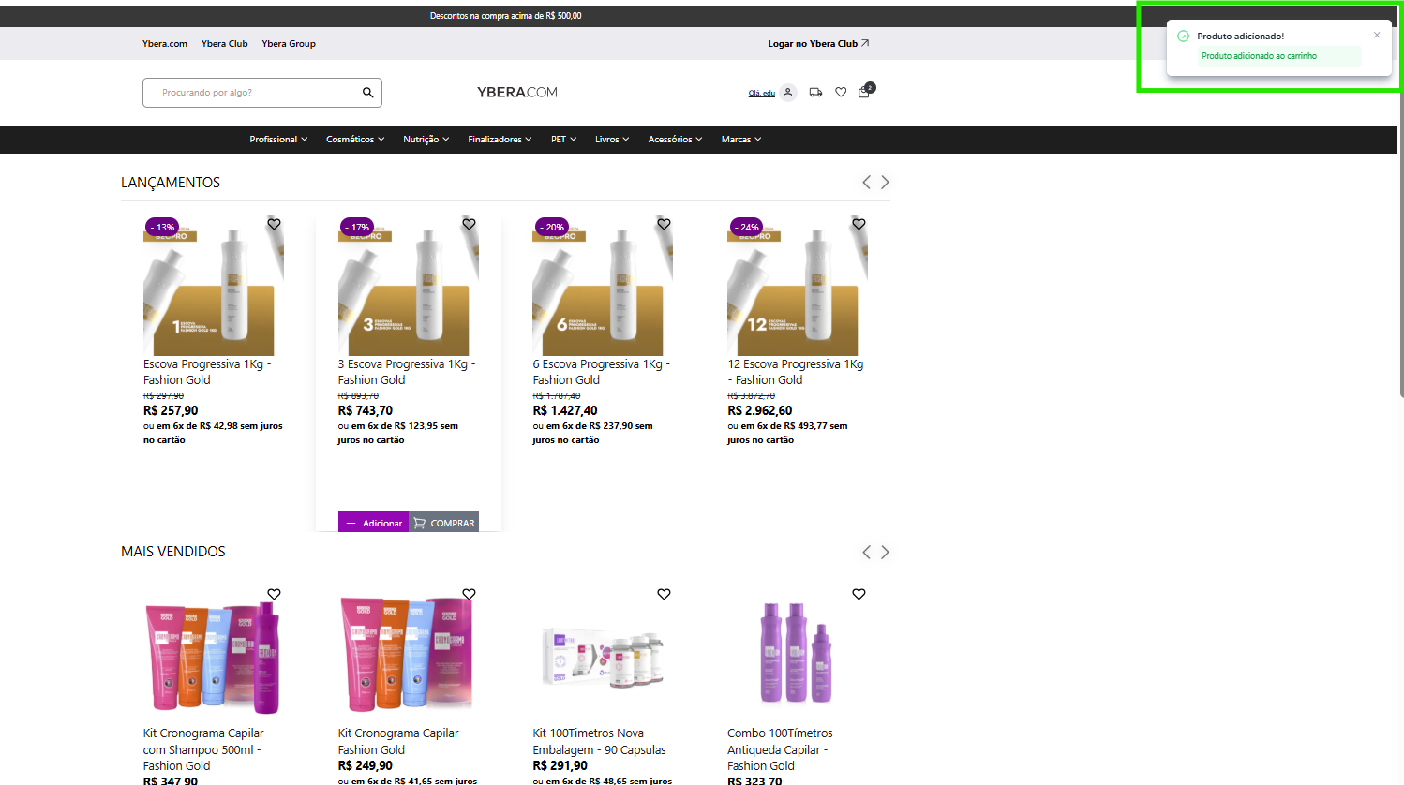The height and width of the screenshot is (785, 1404).
Task: Click the price 'R$ 1.427,40'
Action: 565,410
